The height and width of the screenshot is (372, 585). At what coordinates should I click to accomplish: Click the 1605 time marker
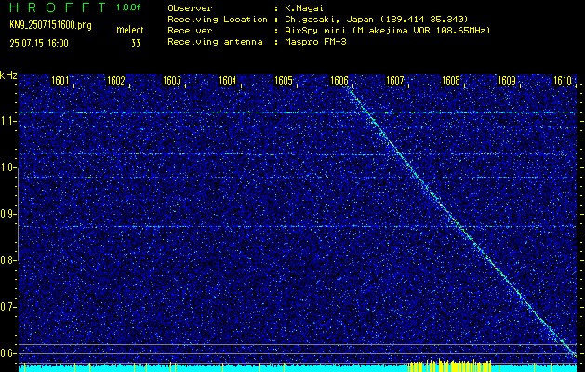point(284,81)
